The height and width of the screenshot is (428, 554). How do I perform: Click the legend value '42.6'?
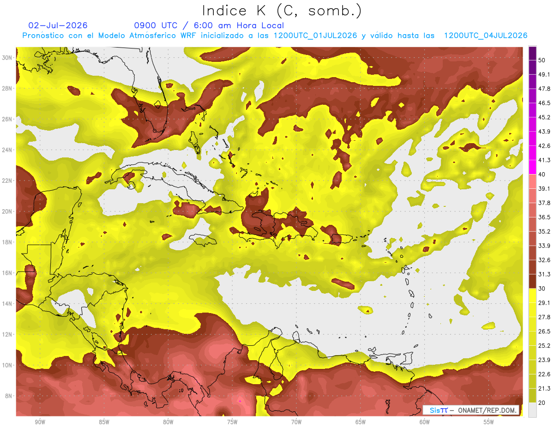click(x=544, y=146)
